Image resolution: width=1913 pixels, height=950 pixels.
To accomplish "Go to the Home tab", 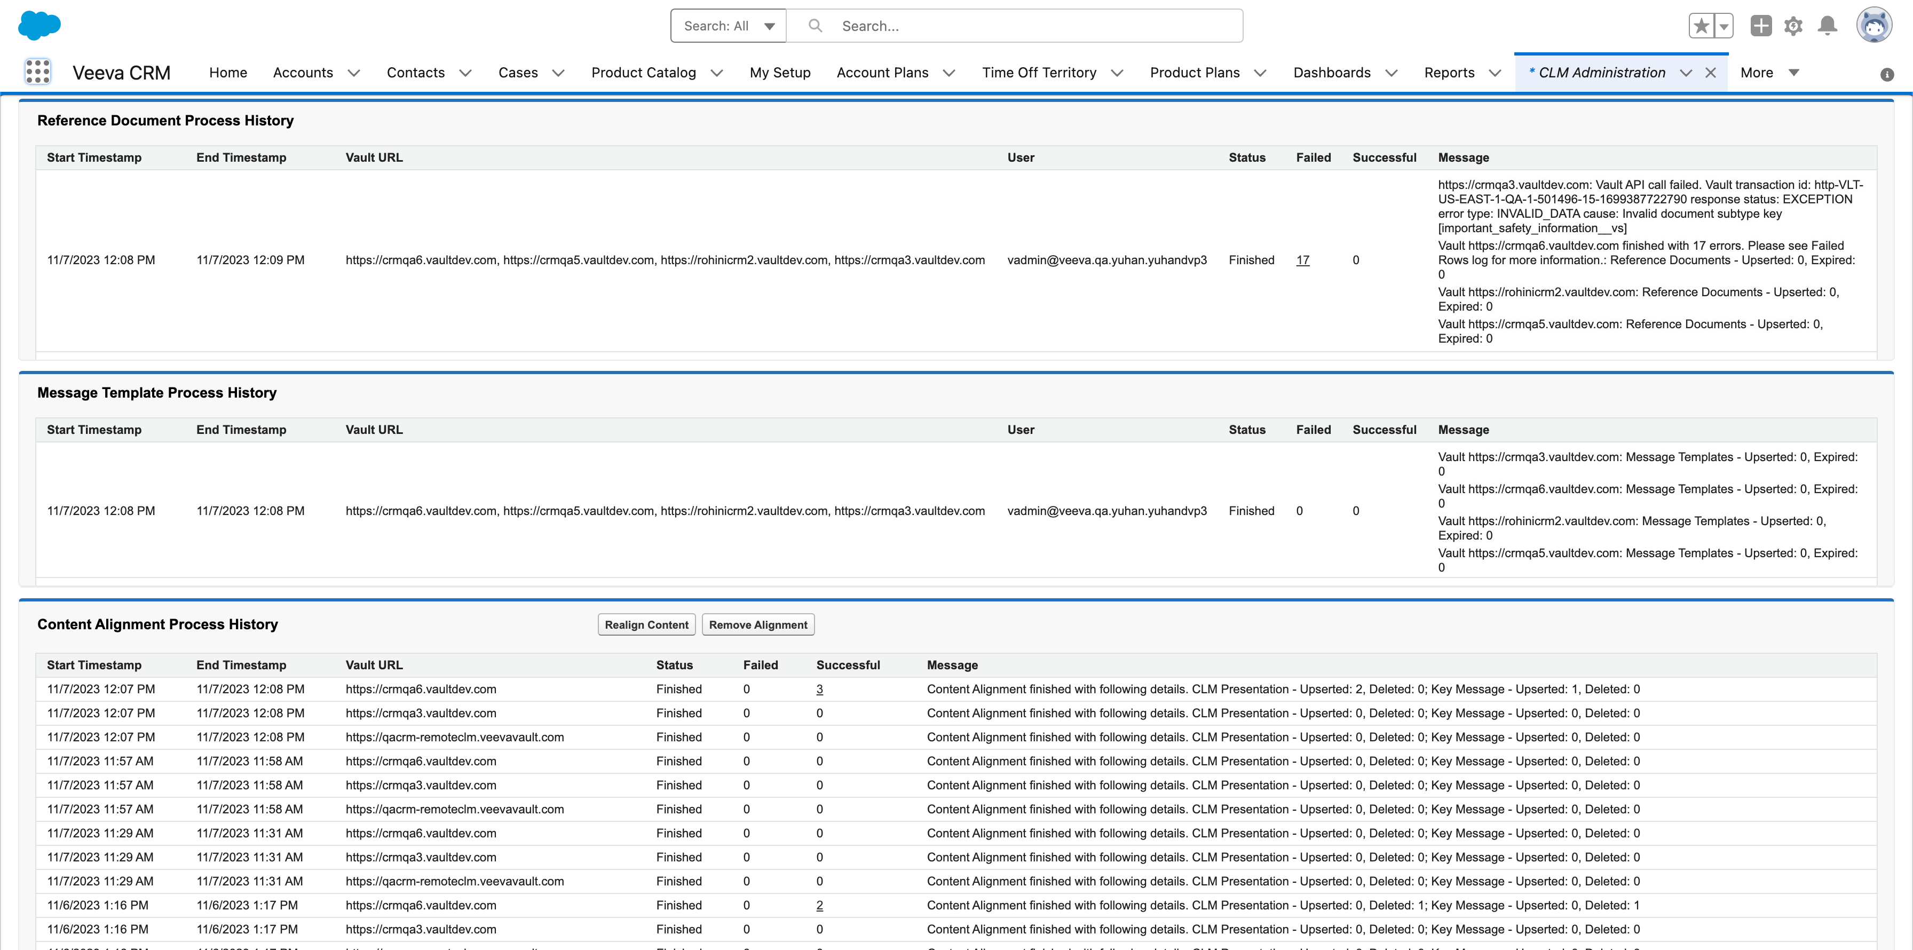I will pyautogui.click(x=228, y=73).
